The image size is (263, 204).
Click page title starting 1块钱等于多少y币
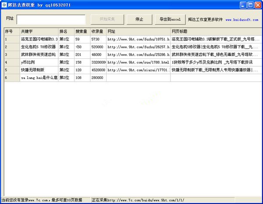click(x=216, y=62)
